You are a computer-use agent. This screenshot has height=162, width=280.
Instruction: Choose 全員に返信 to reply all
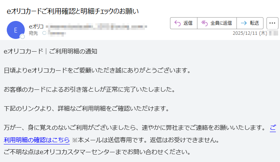coord(217,23)
